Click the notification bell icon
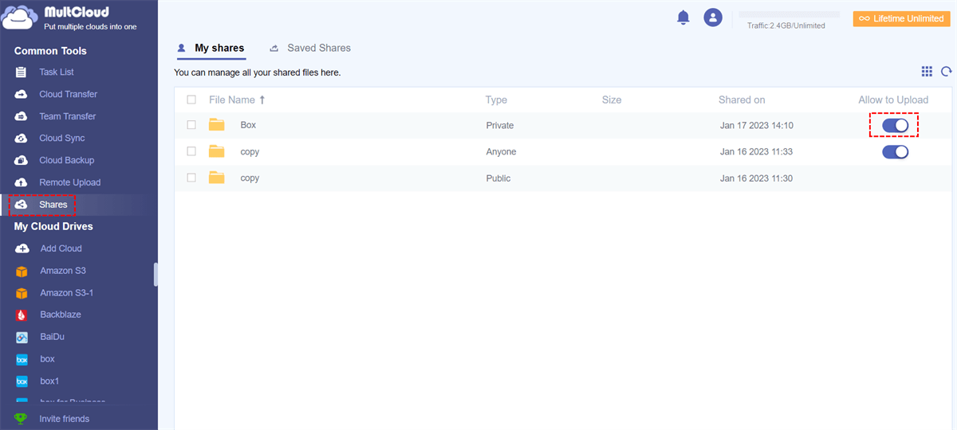957x430 pixels. pyautogui.click(x=683, y=18)
